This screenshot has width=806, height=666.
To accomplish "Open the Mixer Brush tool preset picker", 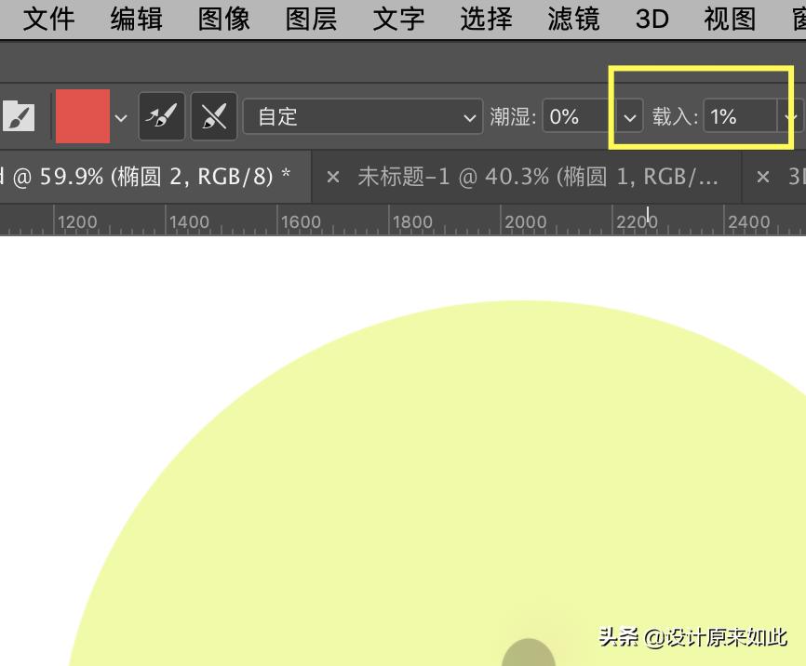I will (17, 115).
